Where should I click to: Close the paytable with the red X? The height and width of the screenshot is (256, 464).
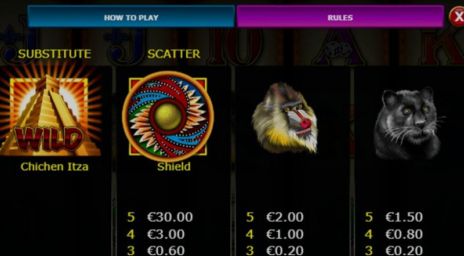[456, 17]
